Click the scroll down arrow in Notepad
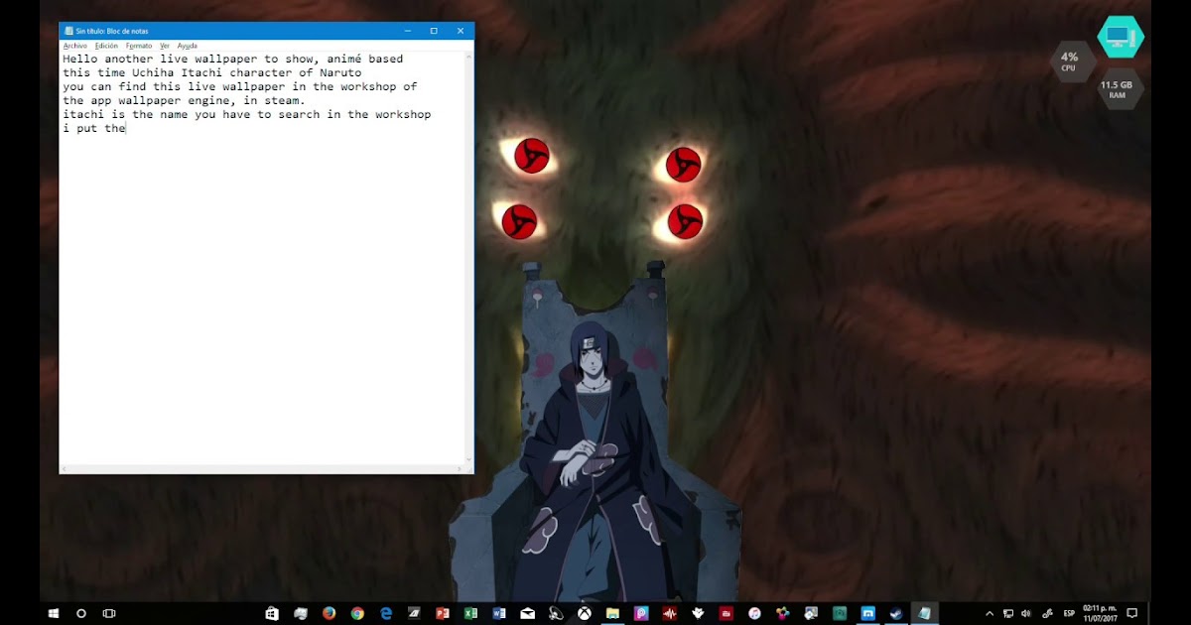The width and height of the screenshot is (1191, 625). point(469,460)
